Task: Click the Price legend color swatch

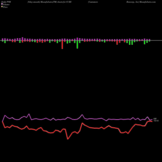Action: click(2, 6)
